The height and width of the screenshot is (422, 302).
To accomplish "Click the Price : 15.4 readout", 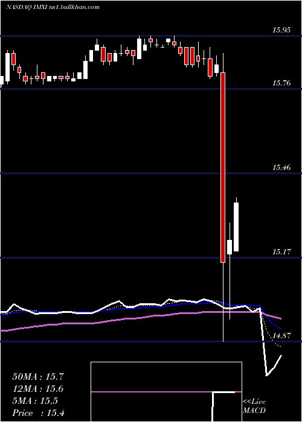I will 38,413.
